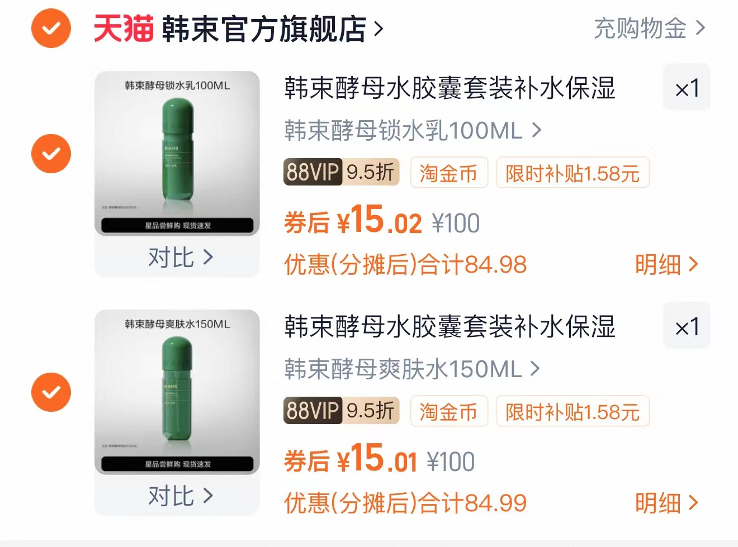Click the 限时补贴1.58元 tag on the first product
Screen dimensions: 738x547
(x=572, y=173)
